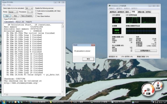Click the small memory meter gadget dial

click(x=158, y=86)
